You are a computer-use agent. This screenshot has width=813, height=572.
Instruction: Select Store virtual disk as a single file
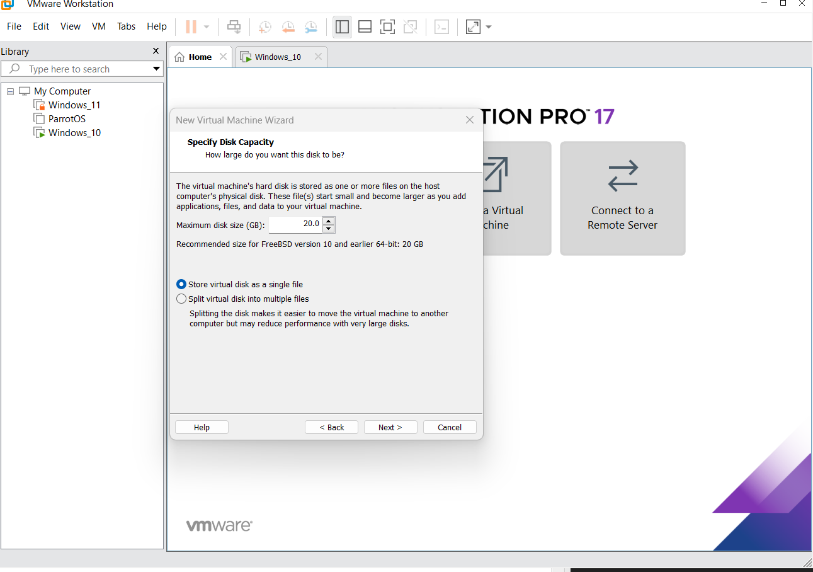[181, 284]
